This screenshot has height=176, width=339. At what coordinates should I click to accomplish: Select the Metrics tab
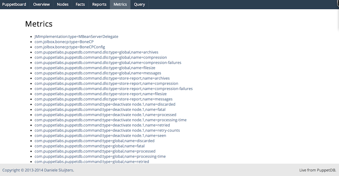(x=120, y=4)
